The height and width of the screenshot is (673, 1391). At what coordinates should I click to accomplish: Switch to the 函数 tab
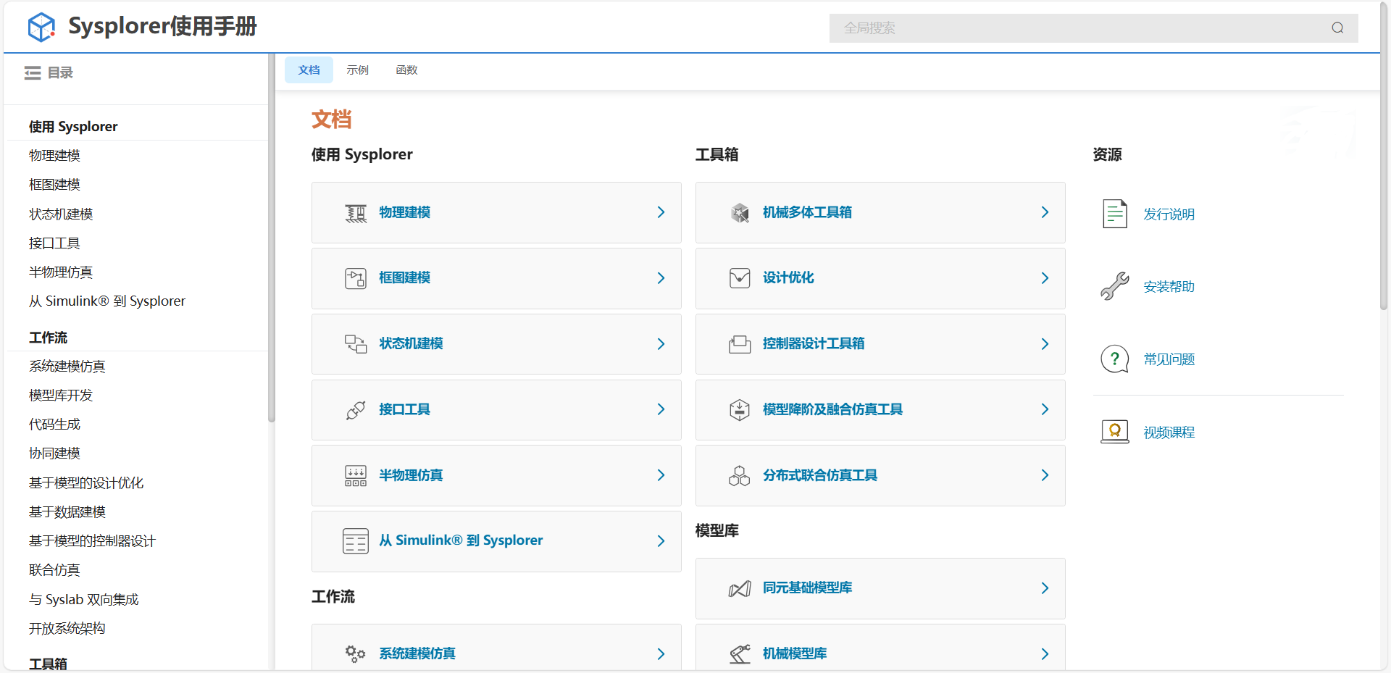(x=406, y=70)
